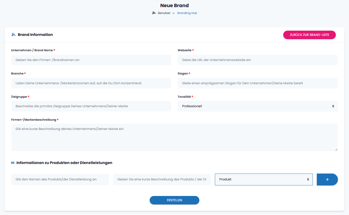Go to Benutzer in the breadcrumb
This screenshot has height=215, width=349.
(164, 13)
